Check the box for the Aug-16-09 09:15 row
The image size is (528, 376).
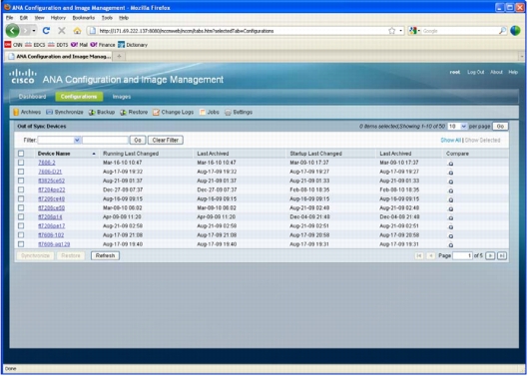(x=21, y=198)
